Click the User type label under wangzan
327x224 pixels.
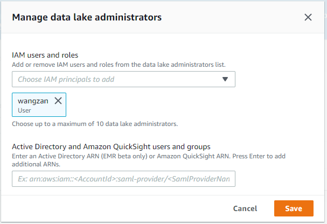click(x=24, y=110)
